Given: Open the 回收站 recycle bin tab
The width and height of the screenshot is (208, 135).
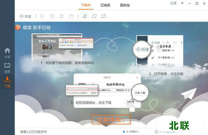Looking at the screenshot, I should [125, 5].
